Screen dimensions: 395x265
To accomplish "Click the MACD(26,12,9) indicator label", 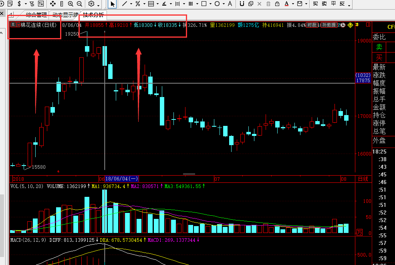I will click(28, 240).
